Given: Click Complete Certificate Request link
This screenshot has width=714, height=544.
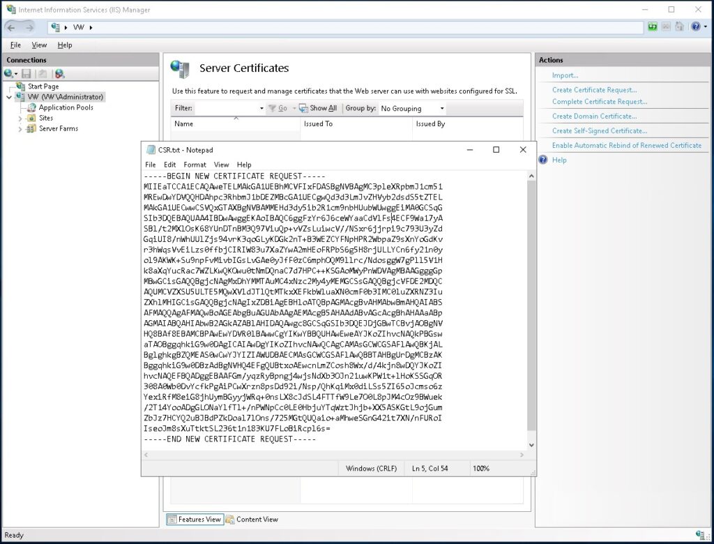Looking at the screenshot, I should (599, 102).
